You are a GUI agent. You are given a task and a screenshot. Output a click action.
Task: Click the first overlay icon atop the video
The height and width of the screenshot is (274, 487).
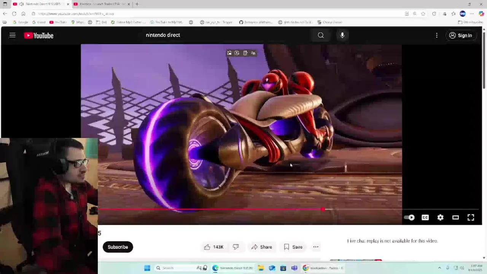[x=229, y=53]
